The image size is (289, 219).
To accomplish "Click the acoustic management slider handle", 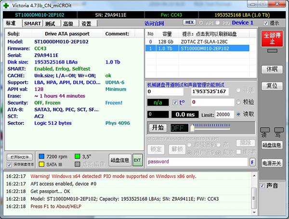I will pyautogui.click(x=193, y=128).
